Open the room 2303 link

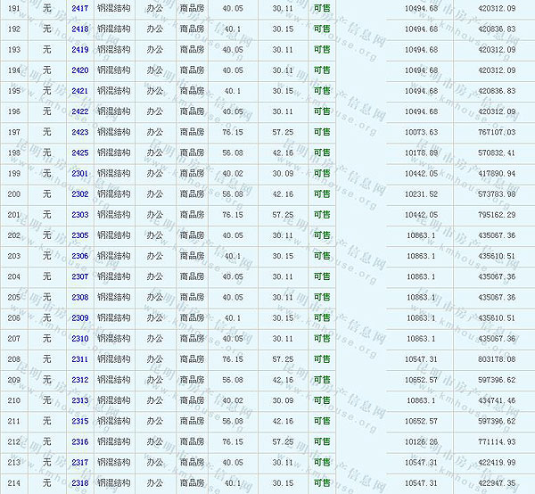pyautogui.click(x=79, y=215)
